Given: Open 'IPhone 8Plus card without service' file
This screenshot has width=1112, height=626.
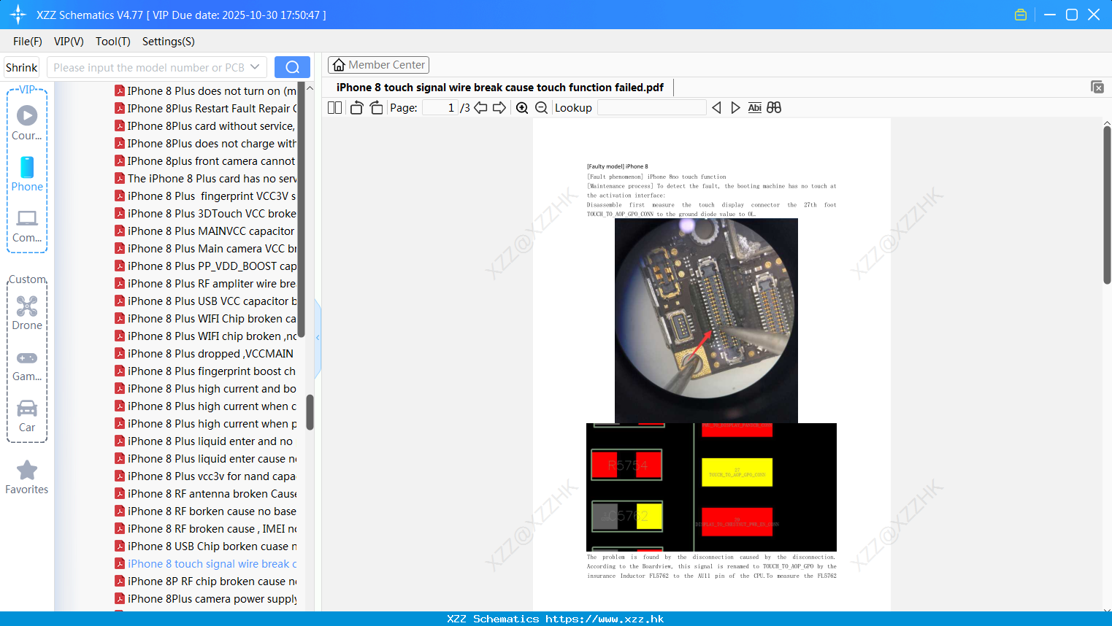Looking at the screenshot, I should click(x=205, y=126).
